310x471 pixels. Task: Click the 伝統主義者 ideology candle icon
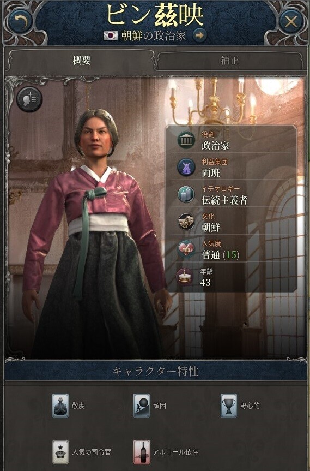(x=186, y=194)
